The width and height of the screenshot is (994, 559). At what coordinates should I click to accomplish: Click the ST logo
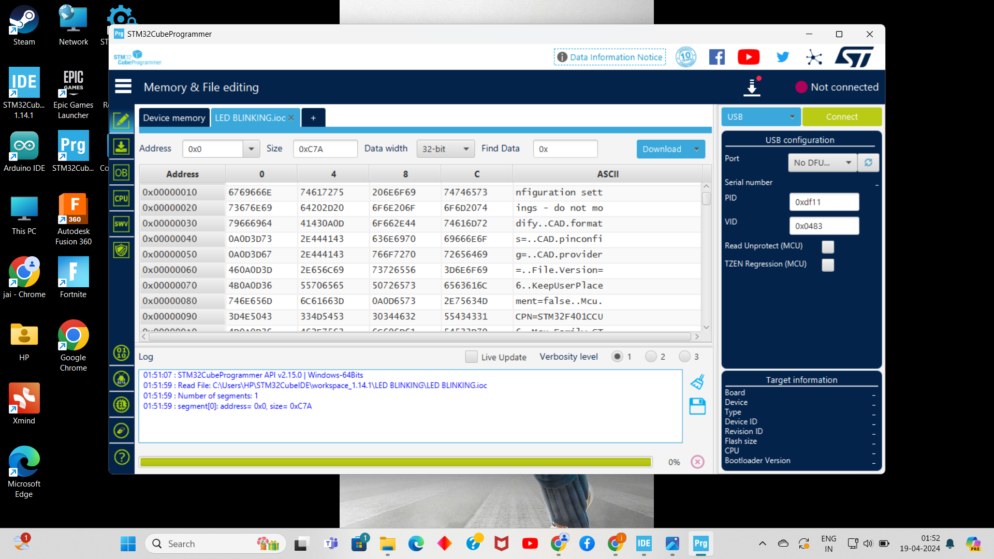tap(854, 57)
